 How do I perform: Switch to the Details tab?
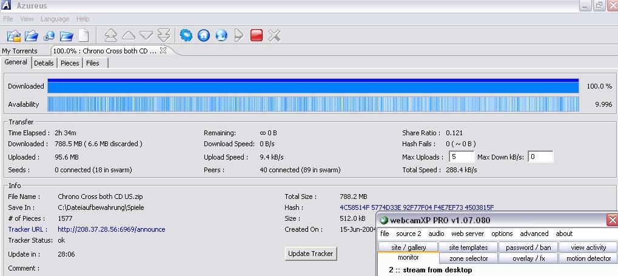(44, 63)
